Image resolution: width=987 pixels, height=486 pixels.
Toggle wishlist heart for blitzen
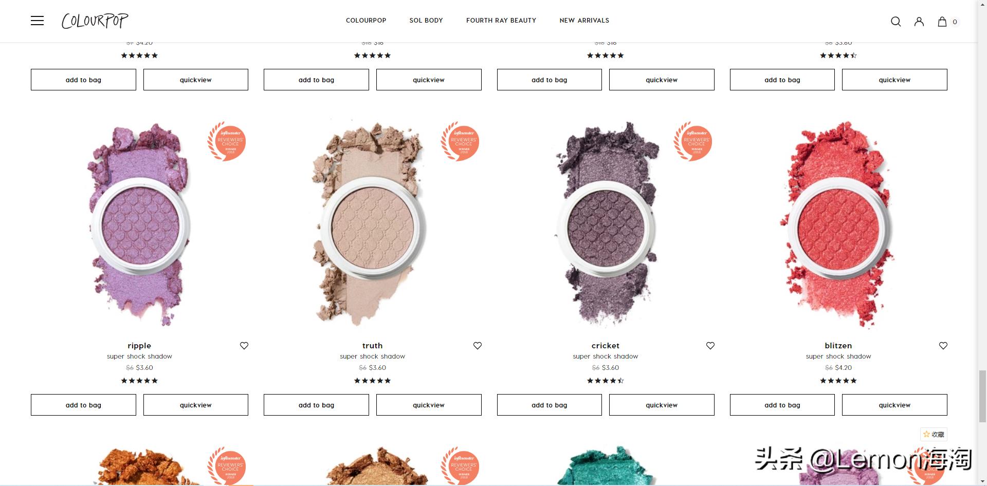point(943,346)
